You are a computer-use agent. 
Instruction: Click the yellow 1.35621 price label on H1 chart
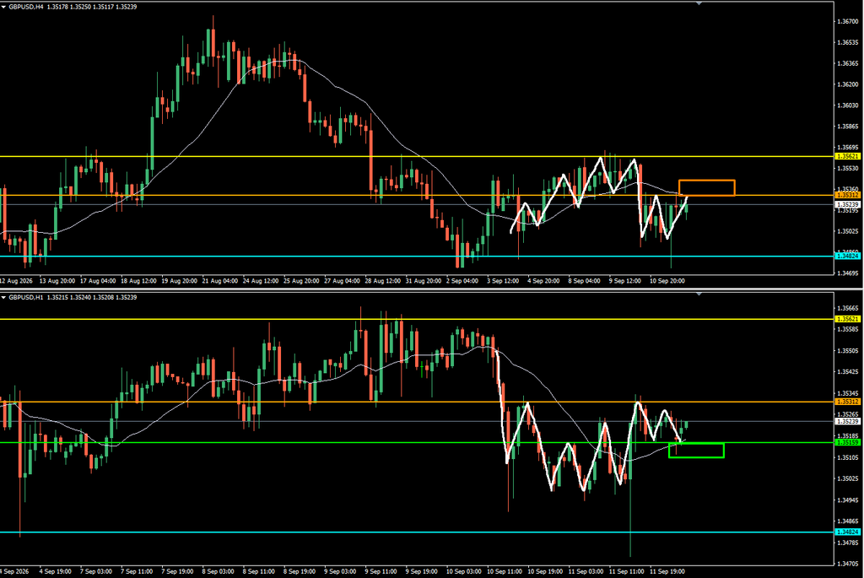847,319
